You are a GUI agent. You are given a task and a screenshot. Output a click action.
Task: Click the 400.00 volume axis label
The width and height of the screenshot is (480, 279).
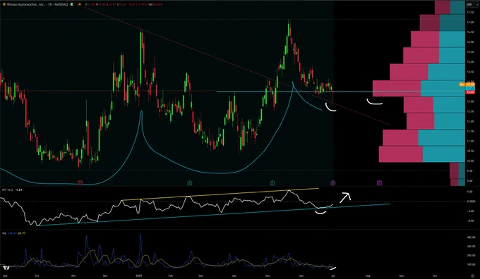click(x=471, y=237)
